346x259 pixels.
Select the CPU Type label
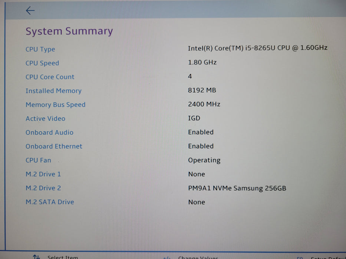coord(40,49)
